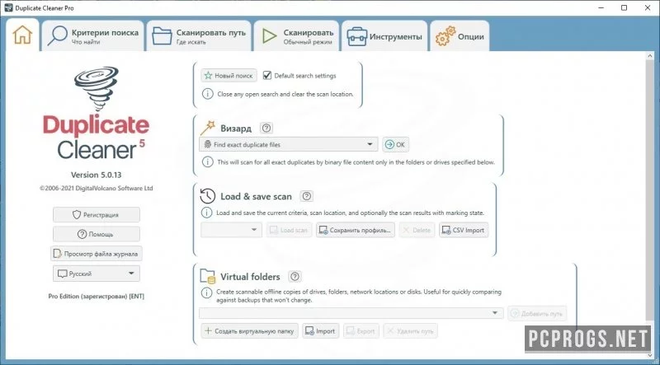This screenshot has height=365, width=660.
Task: Expand the saved scan profile dropdown
Action: point(231,230)
